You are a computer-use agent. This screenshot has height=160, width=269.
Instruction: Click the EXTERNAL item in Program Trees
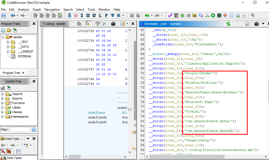pos(25,56)
